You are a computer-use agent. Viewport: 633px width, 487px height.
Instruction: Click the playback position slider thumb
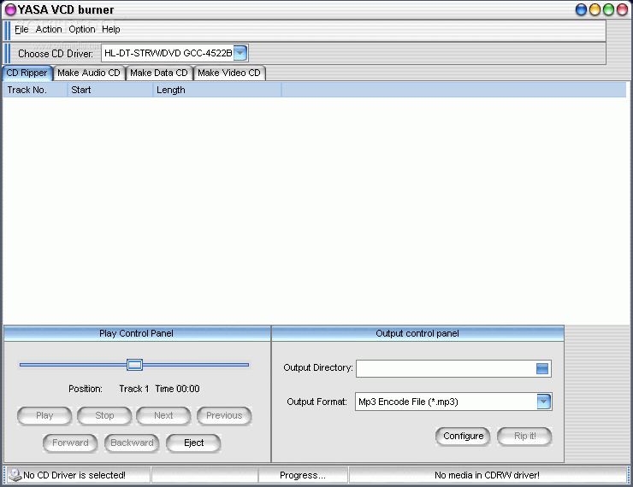pyautogui.click(x=134, y=365)
